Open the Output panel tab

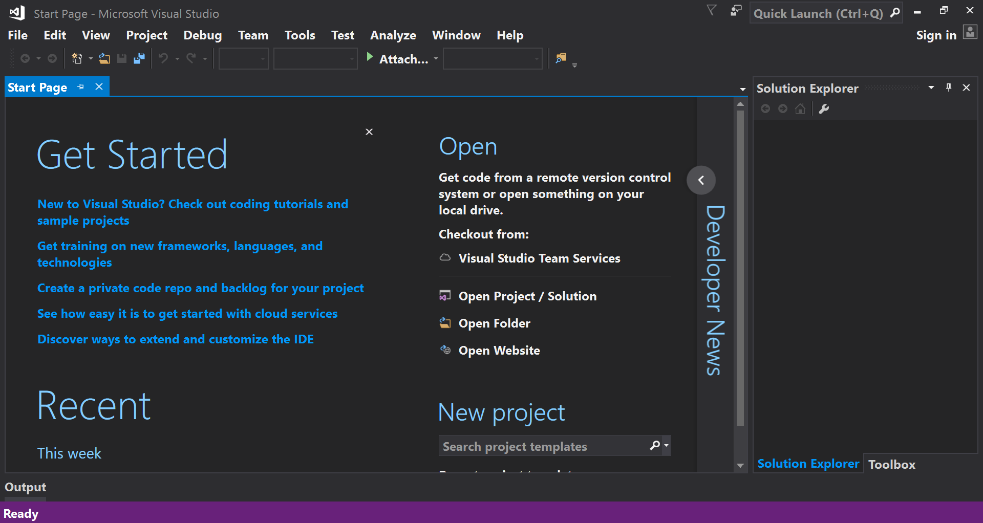pos(26,487)
